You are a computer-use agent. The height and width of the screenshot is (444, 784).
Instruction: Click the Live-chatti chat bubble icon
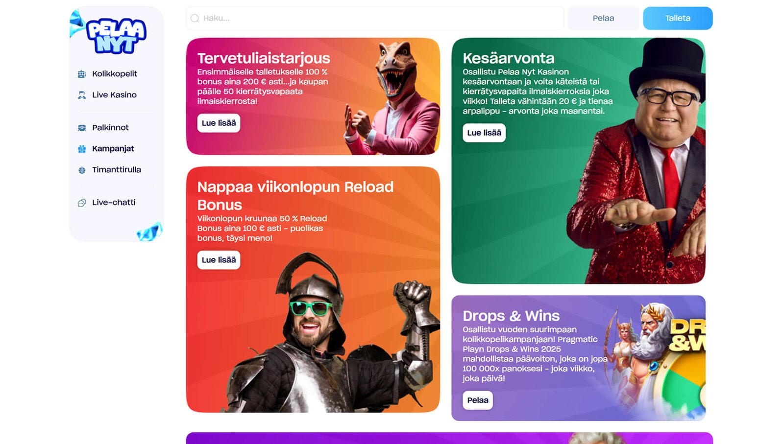[82, 203]
